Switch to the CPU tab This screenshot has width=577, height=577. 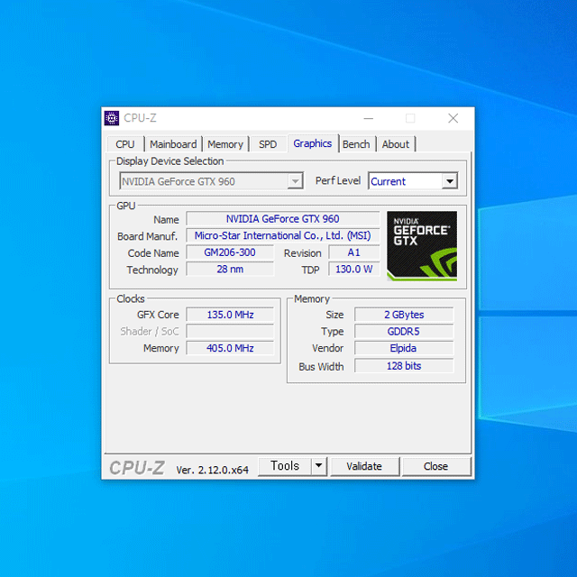(x=125, y=144)
